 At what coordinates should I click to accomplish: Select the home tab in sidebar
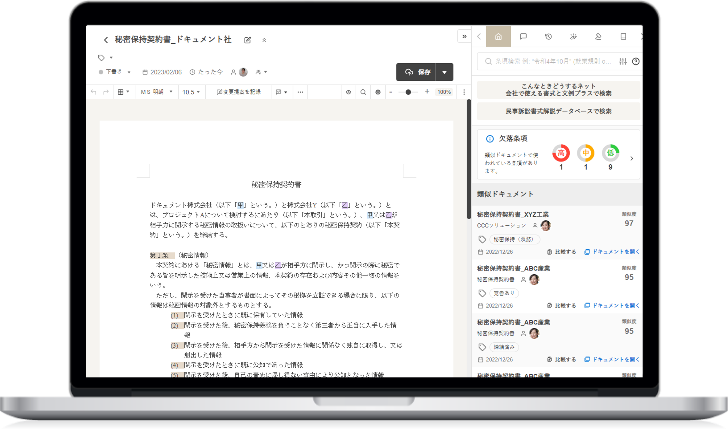498,37
